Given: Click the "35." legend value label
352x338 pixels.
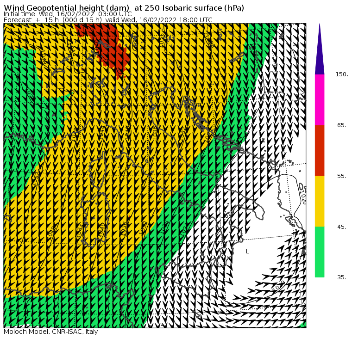Looking at the screenshot, I should click(x=342, y=277).
